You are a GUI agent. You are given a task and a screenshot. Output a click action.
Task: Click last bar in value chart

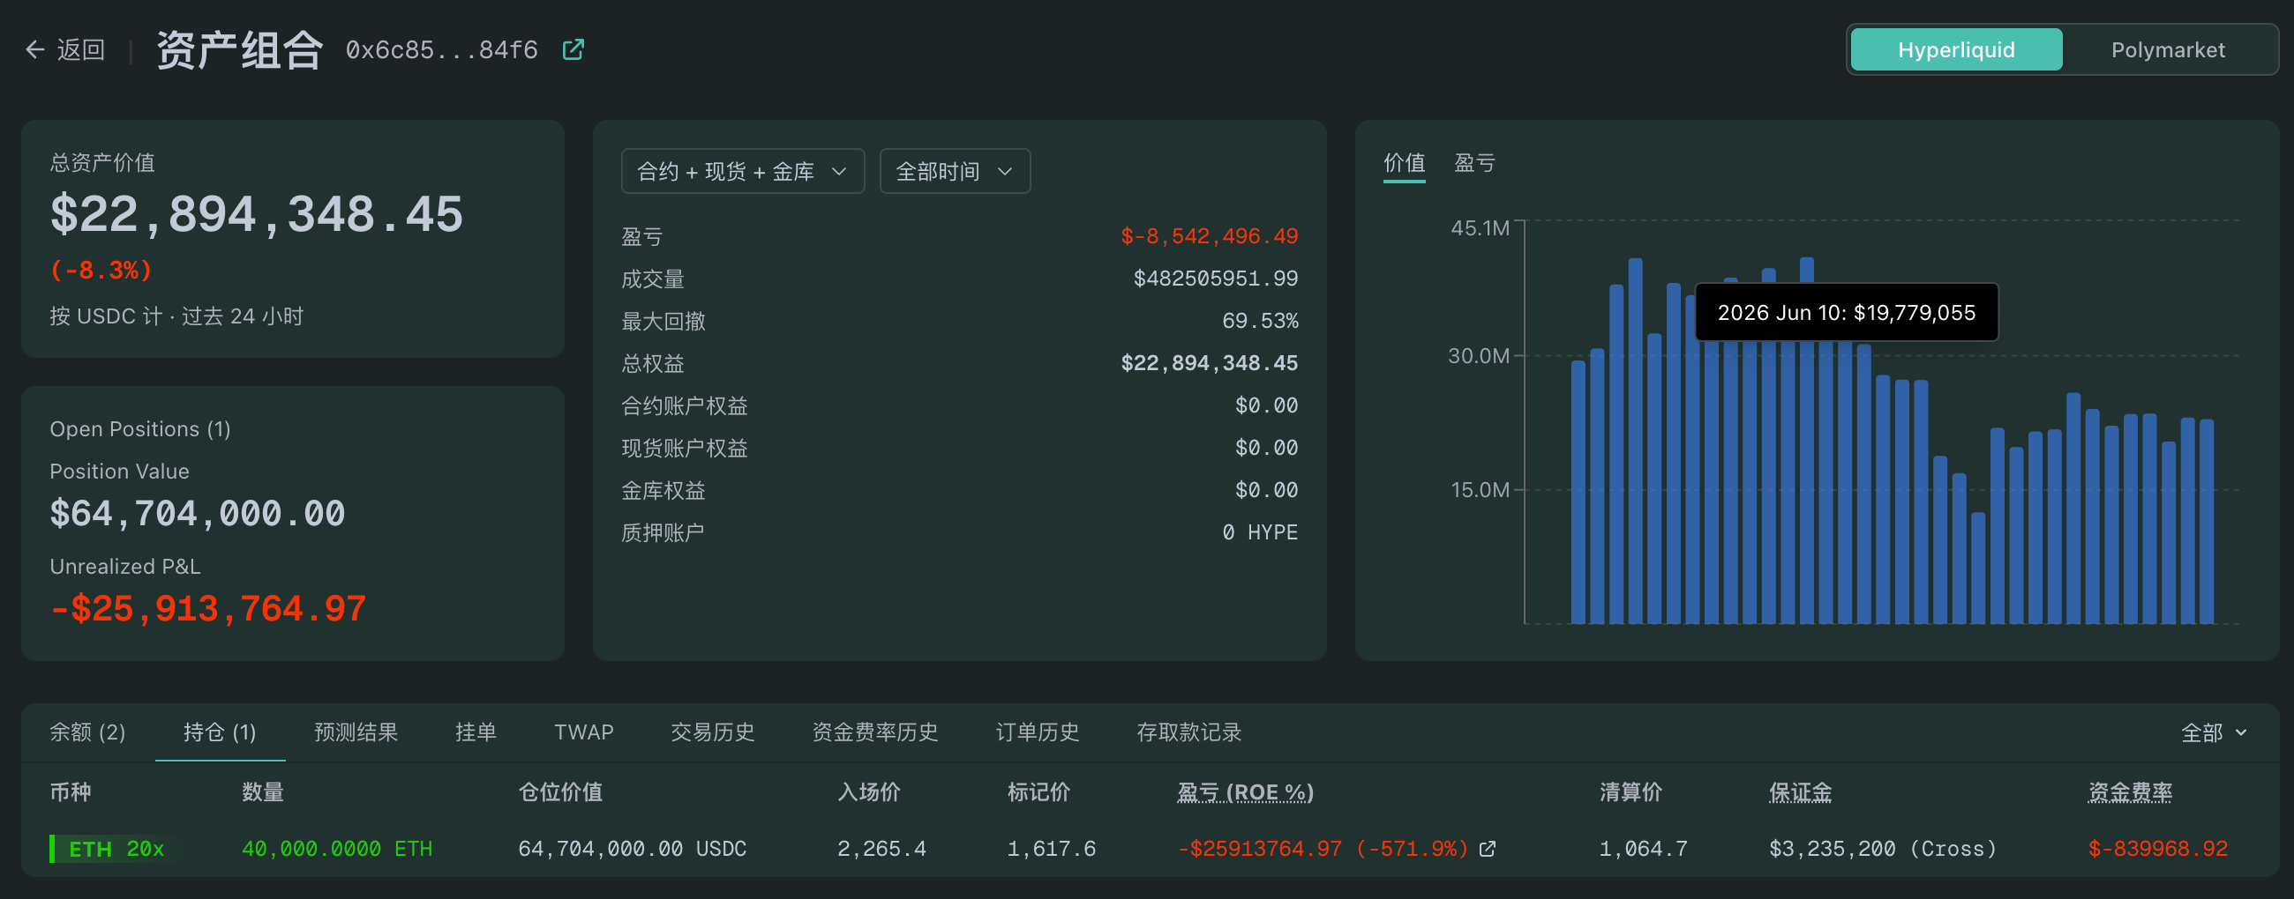pyautogui.click(x=2207, y=522)
